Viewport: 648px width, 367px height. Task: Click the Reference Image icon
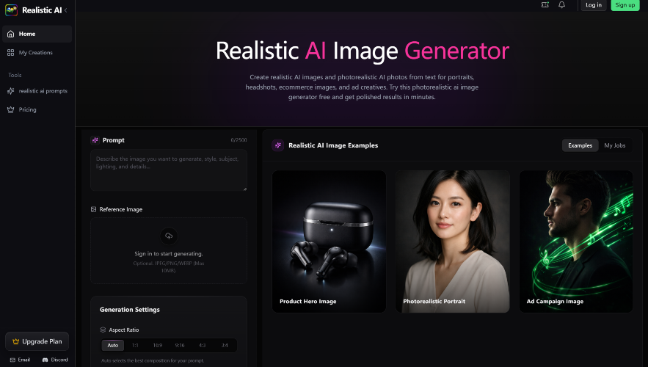[x=93, y=209]
